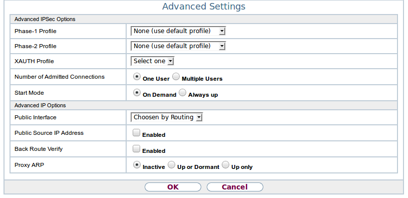This screenshot has height=198, width=408.
Task: Select the Multiple Users radio button
Action: click(176, 77)
